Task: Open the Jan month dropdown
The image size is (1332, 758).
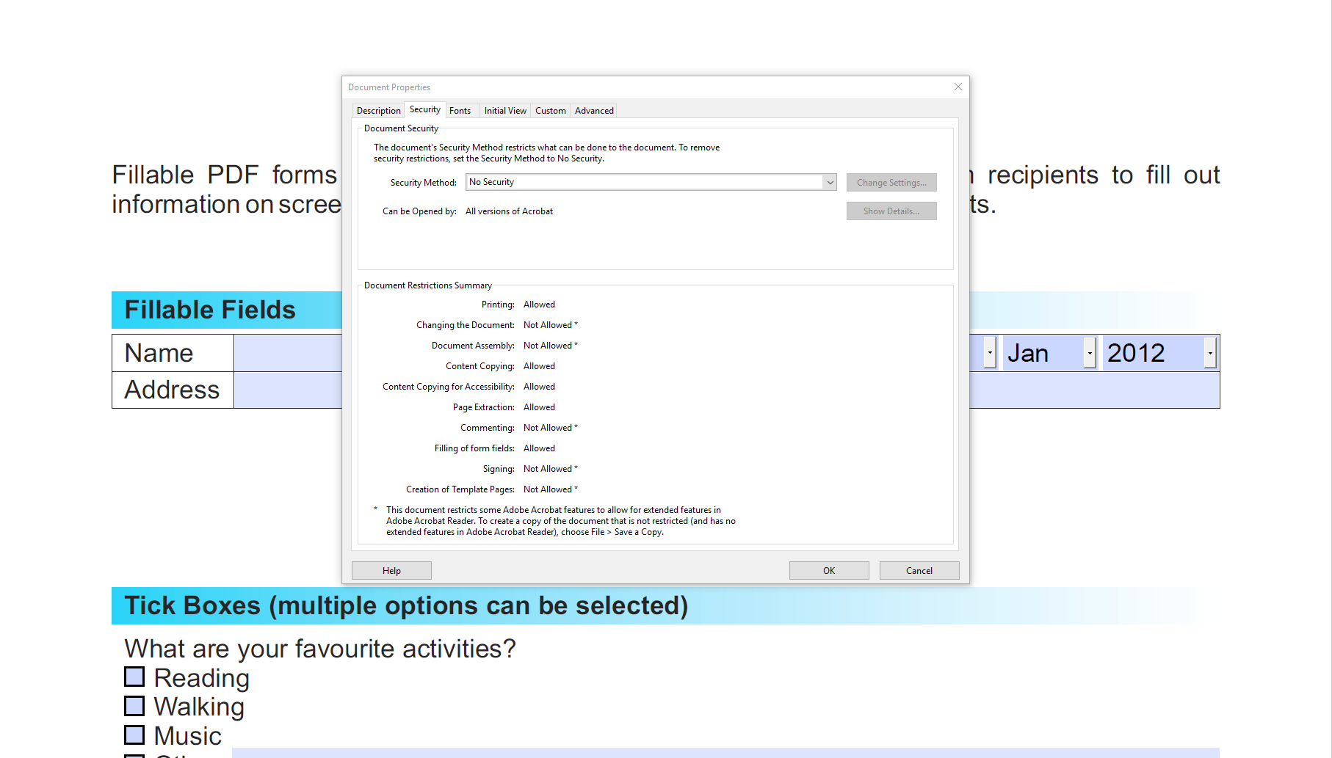Action: [x=1090, y=353]
